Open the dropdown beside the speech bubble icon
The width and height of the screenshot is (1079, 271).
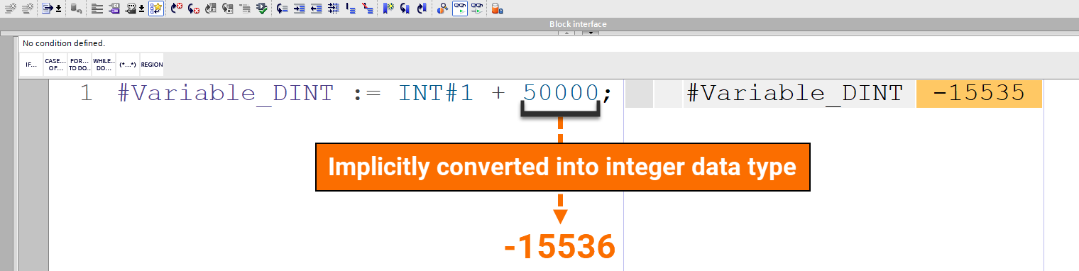(141, 9)
